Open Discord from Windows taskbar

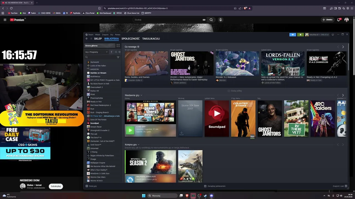[211, 196]
